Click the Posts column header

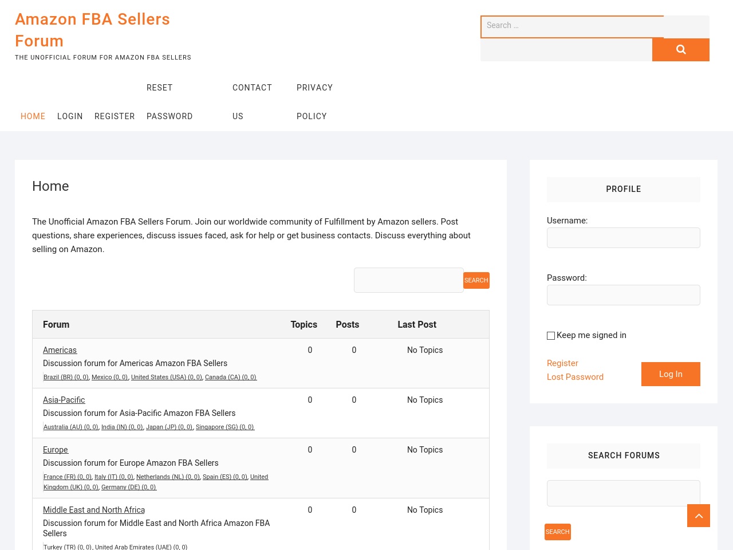347,324
